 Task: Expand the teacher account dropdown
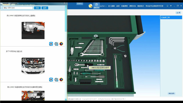point(103,6)
